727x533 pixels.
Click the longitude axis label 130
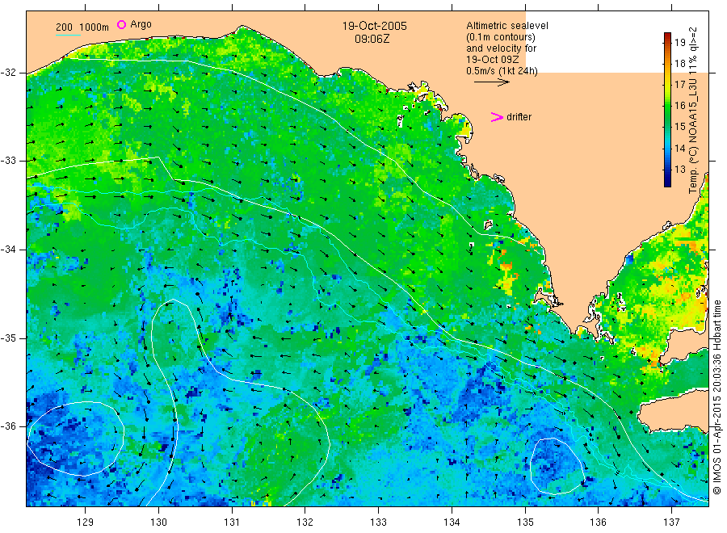[158, 523]
